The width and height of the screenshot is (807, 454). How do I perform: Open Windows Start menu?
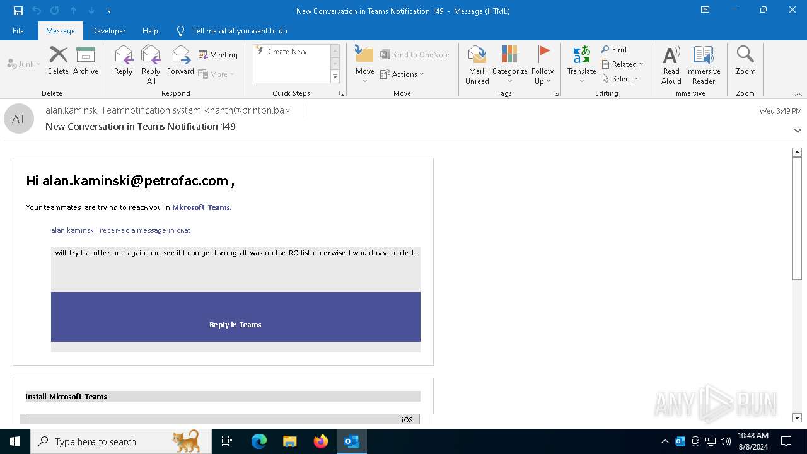(15, 441)
